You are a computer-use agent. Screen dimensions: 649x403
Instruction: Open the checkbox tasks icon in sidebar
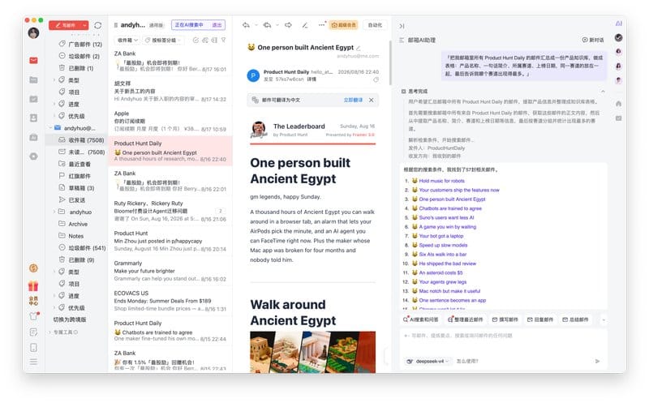tap(33, 99)
